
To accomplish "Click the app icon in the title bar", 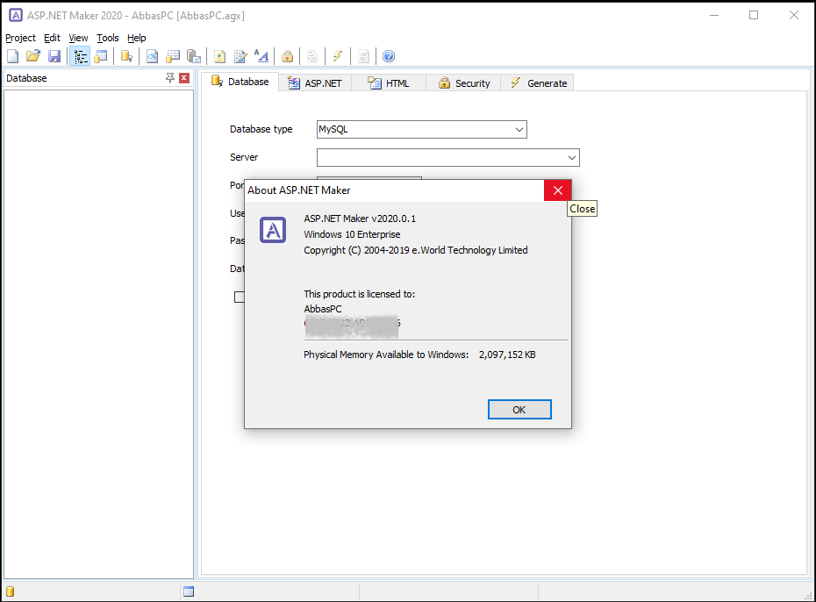I will 16,15.
